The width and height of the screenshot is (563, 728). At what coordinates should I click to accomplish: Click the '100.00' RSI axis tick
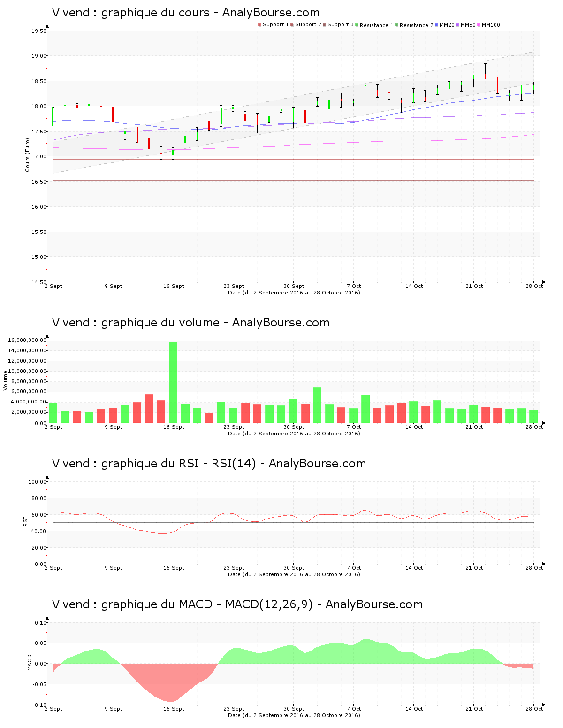[38, 482]
